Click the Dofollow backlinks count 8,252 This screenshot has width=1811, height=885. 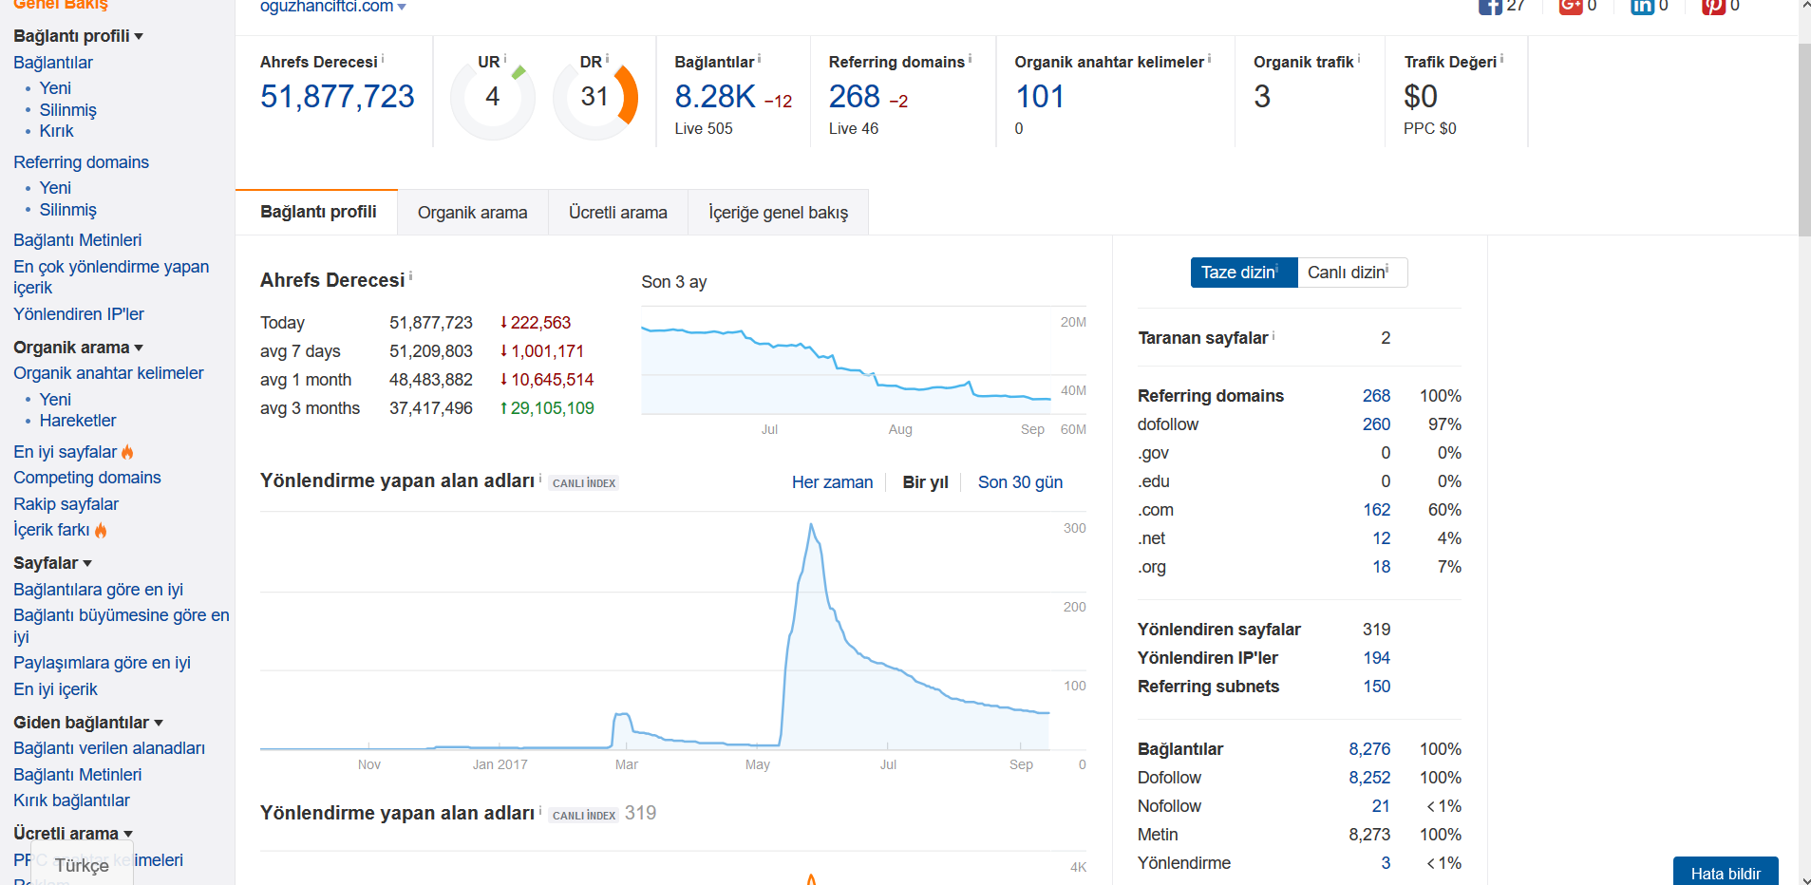pyautogui.click(x=1369, y=778)
